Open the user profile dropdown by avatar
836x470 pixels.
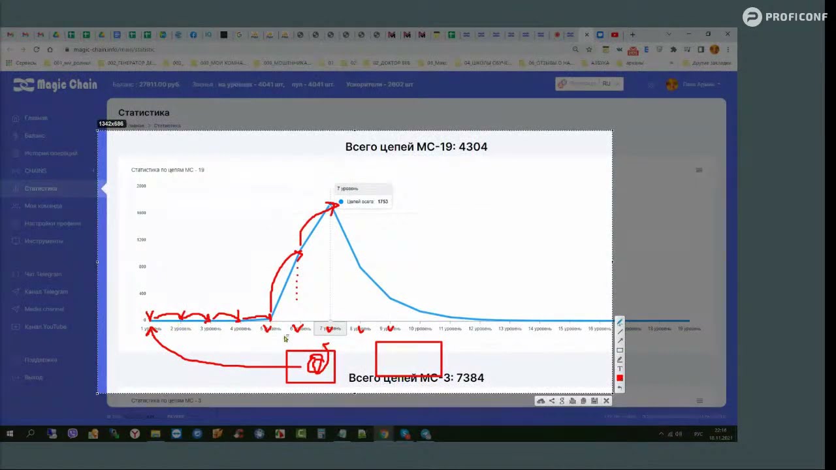[693, 84]
